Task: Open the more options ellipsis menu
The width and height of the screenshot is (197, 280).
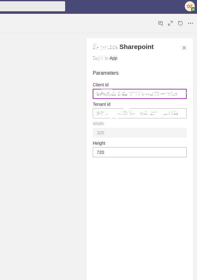Action: [190, 23]
